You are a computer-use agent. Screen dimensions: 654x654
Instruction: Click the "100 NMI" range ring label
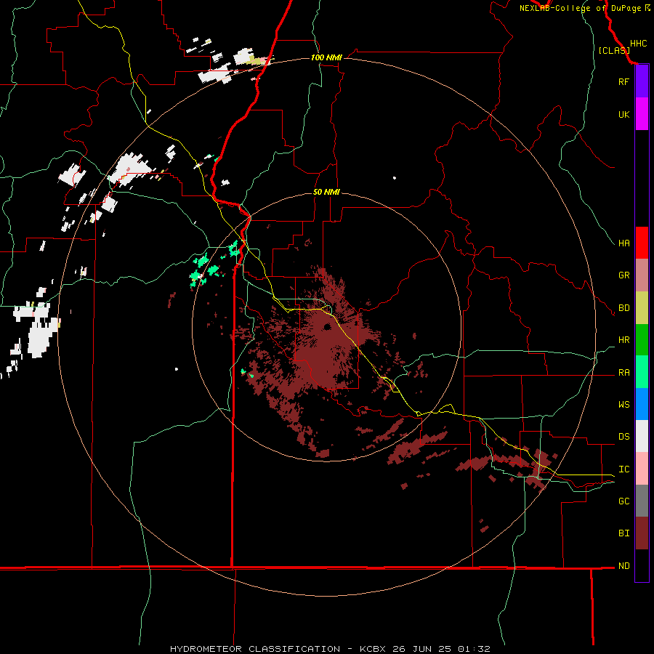[326, 57]
